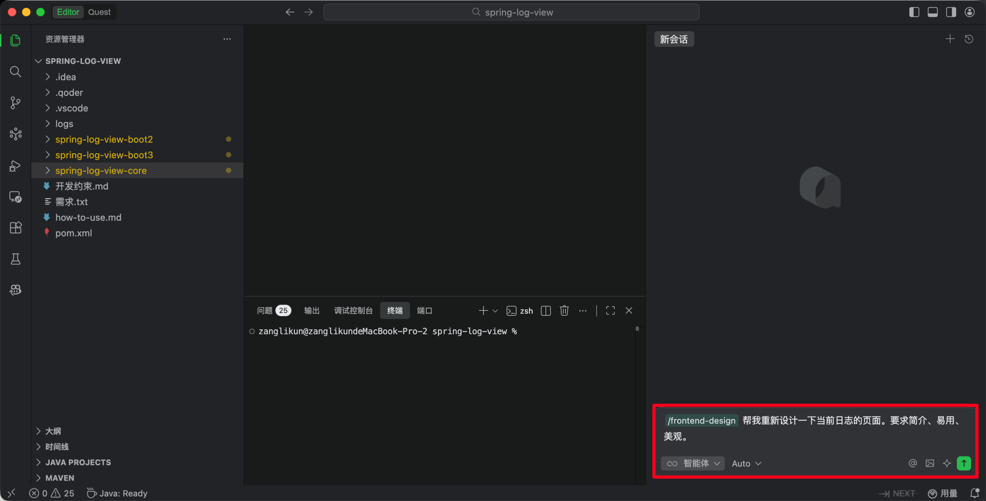Click the chat history icon

969,39
